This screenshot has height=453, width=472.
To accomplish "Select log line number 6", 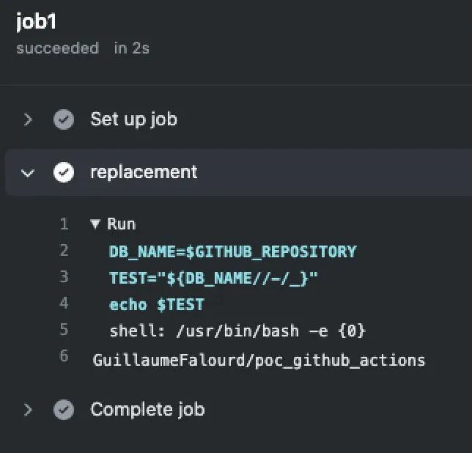I will [64, 357].
